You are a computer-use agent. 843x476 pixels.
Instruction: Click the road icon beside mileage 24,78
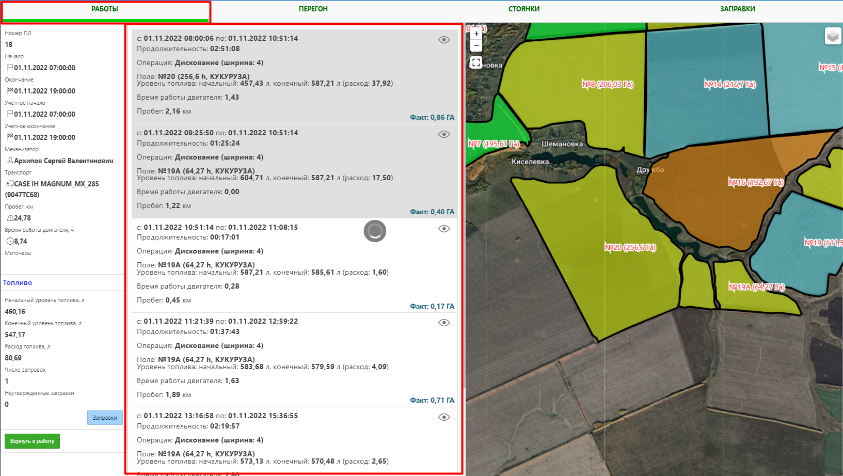click(10, 218)
